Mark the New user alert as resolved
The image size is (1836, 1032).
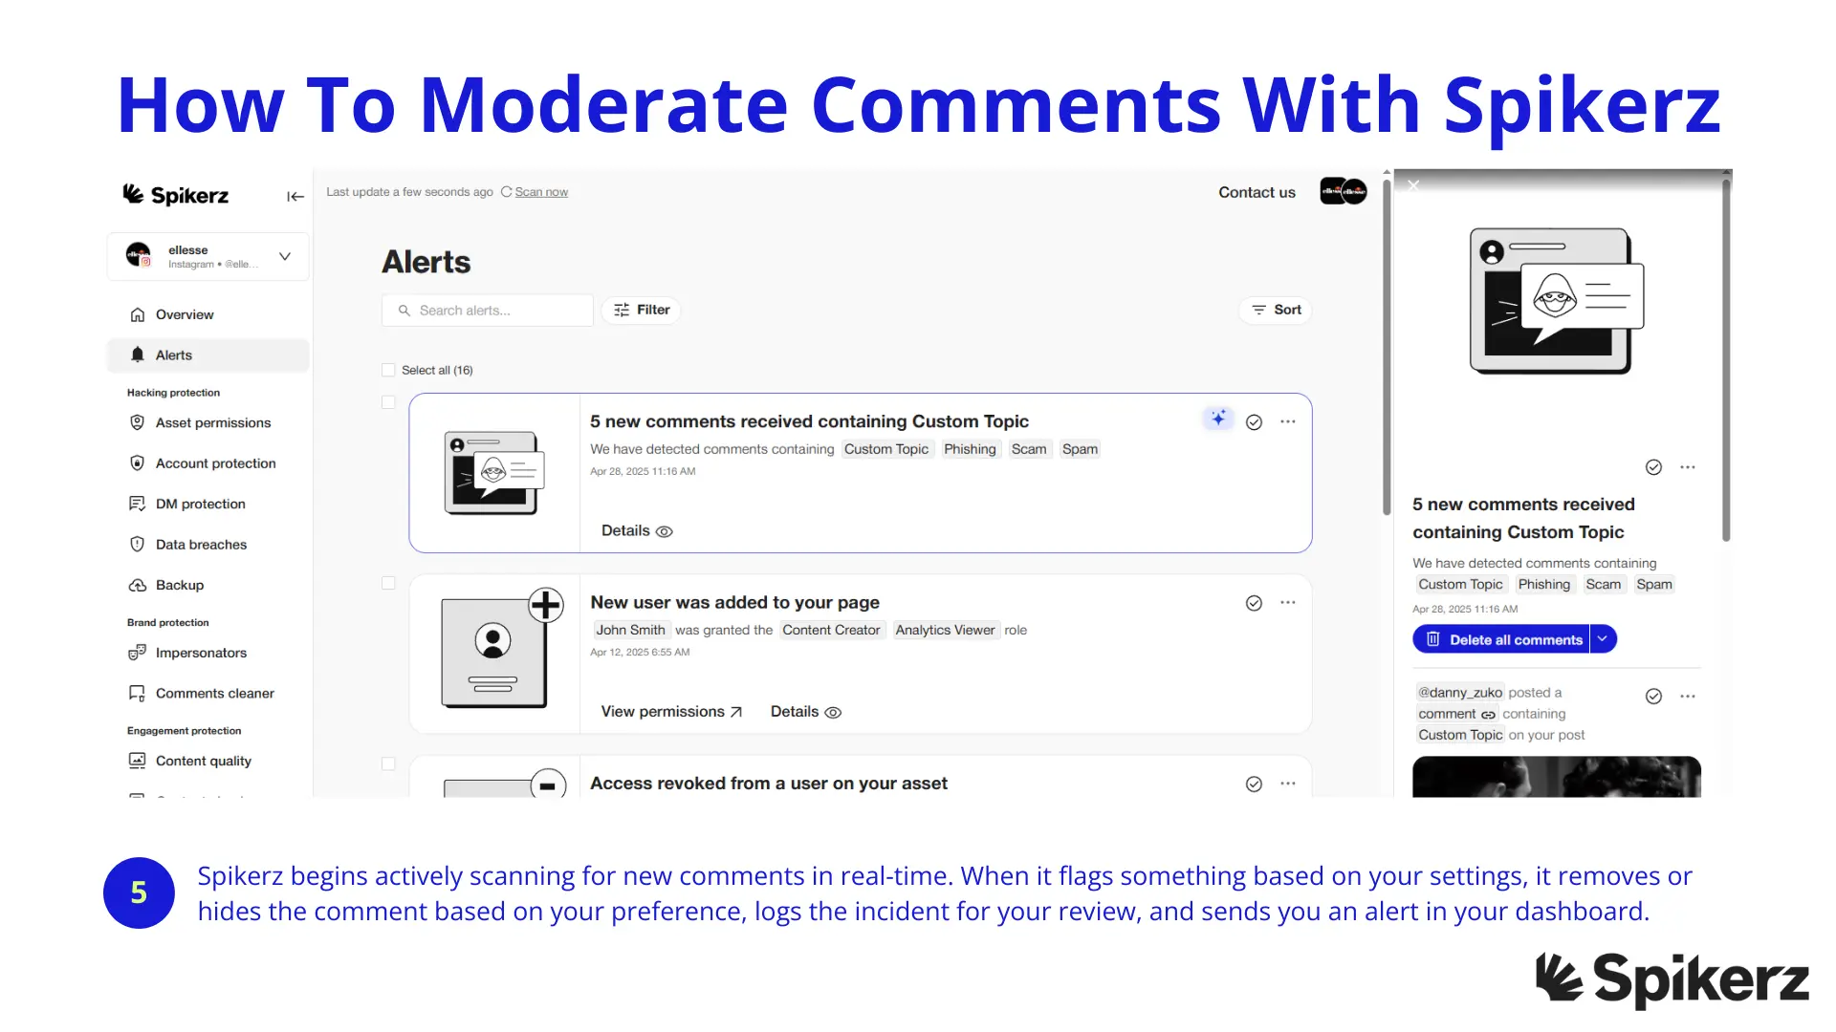[1254, 603]
